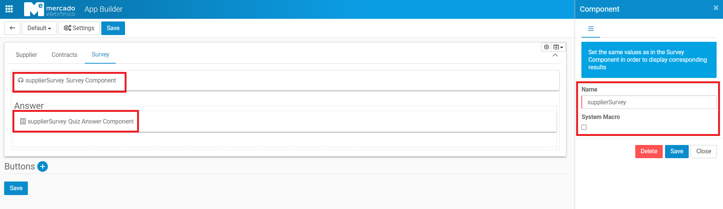Screen dimensions: 723x209
Task: Click the supplierSurvey Quiz Answer Component icon
Action: (23, 121)
